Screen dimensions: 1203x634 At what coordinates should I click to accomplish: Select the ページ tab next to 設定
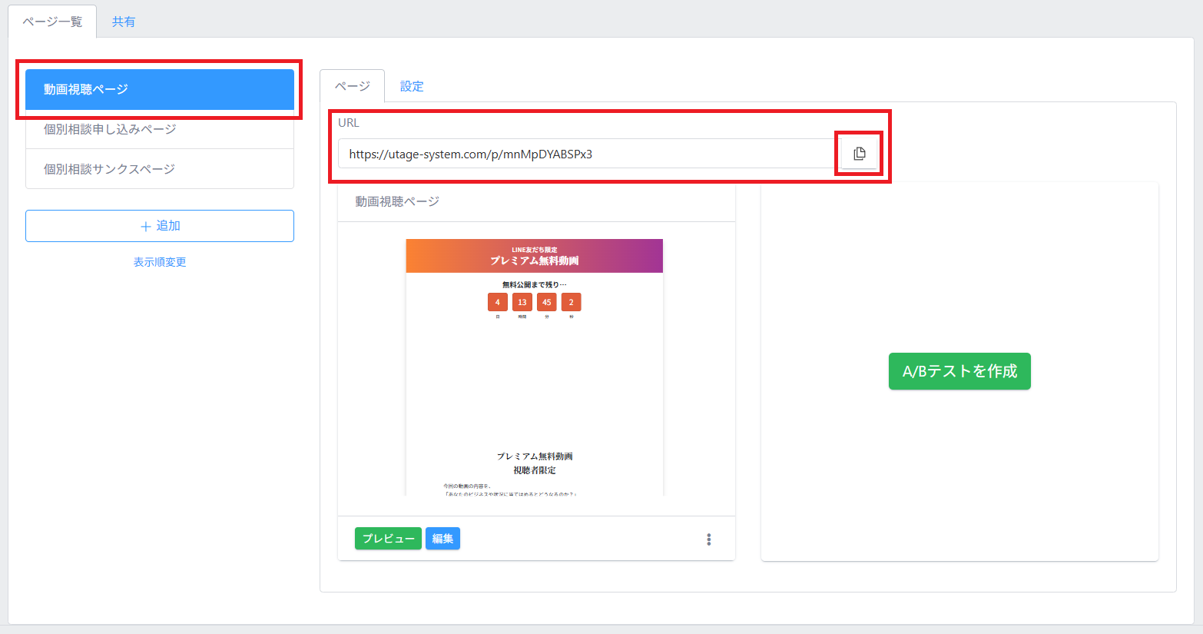coord(353,86)
